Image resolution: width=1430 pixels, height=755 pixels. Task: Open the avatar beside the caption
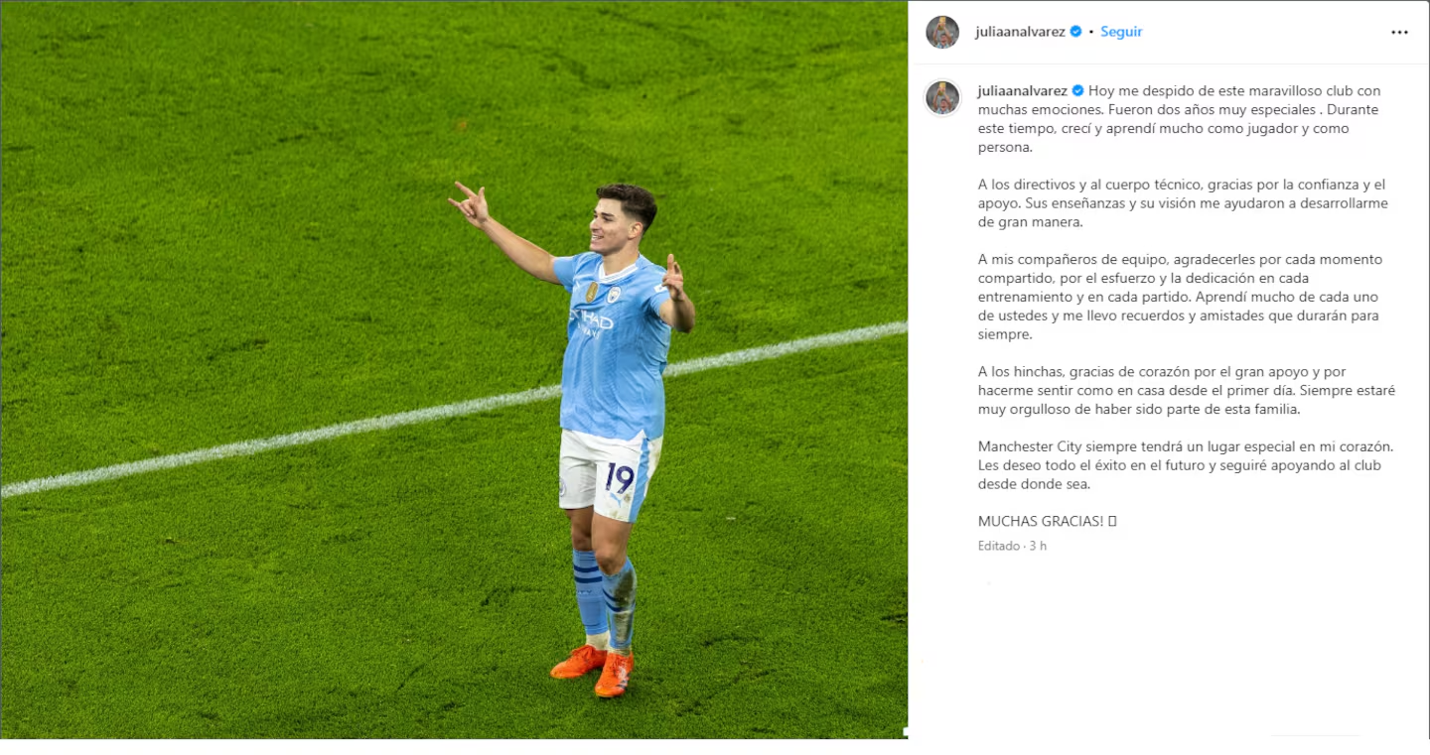[942, 97]
